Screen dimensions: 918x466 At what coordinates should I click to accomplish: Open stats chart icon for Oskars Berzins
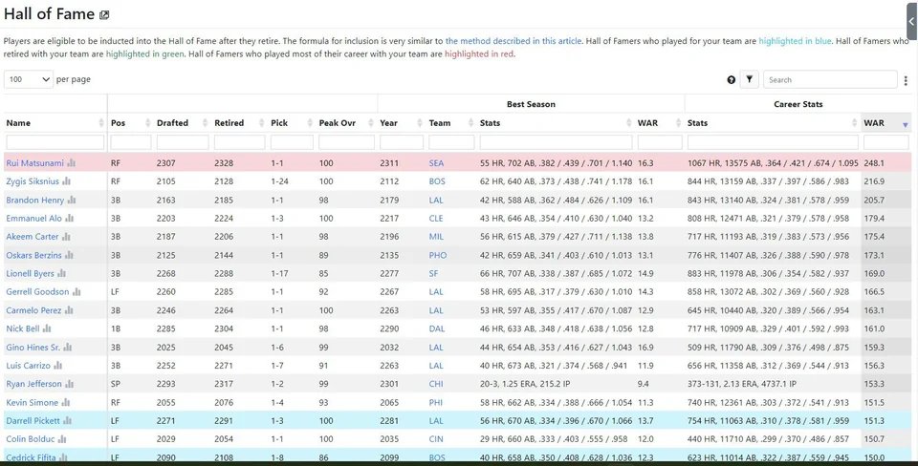pos(69,255)
